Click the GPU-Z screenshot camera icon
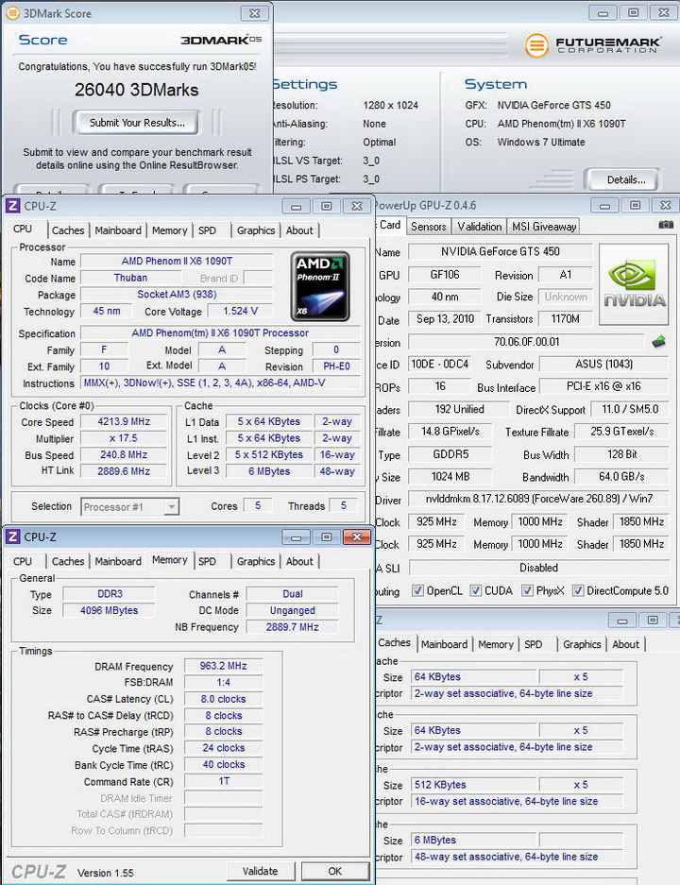The image size is (680, 885). (666, 225)
